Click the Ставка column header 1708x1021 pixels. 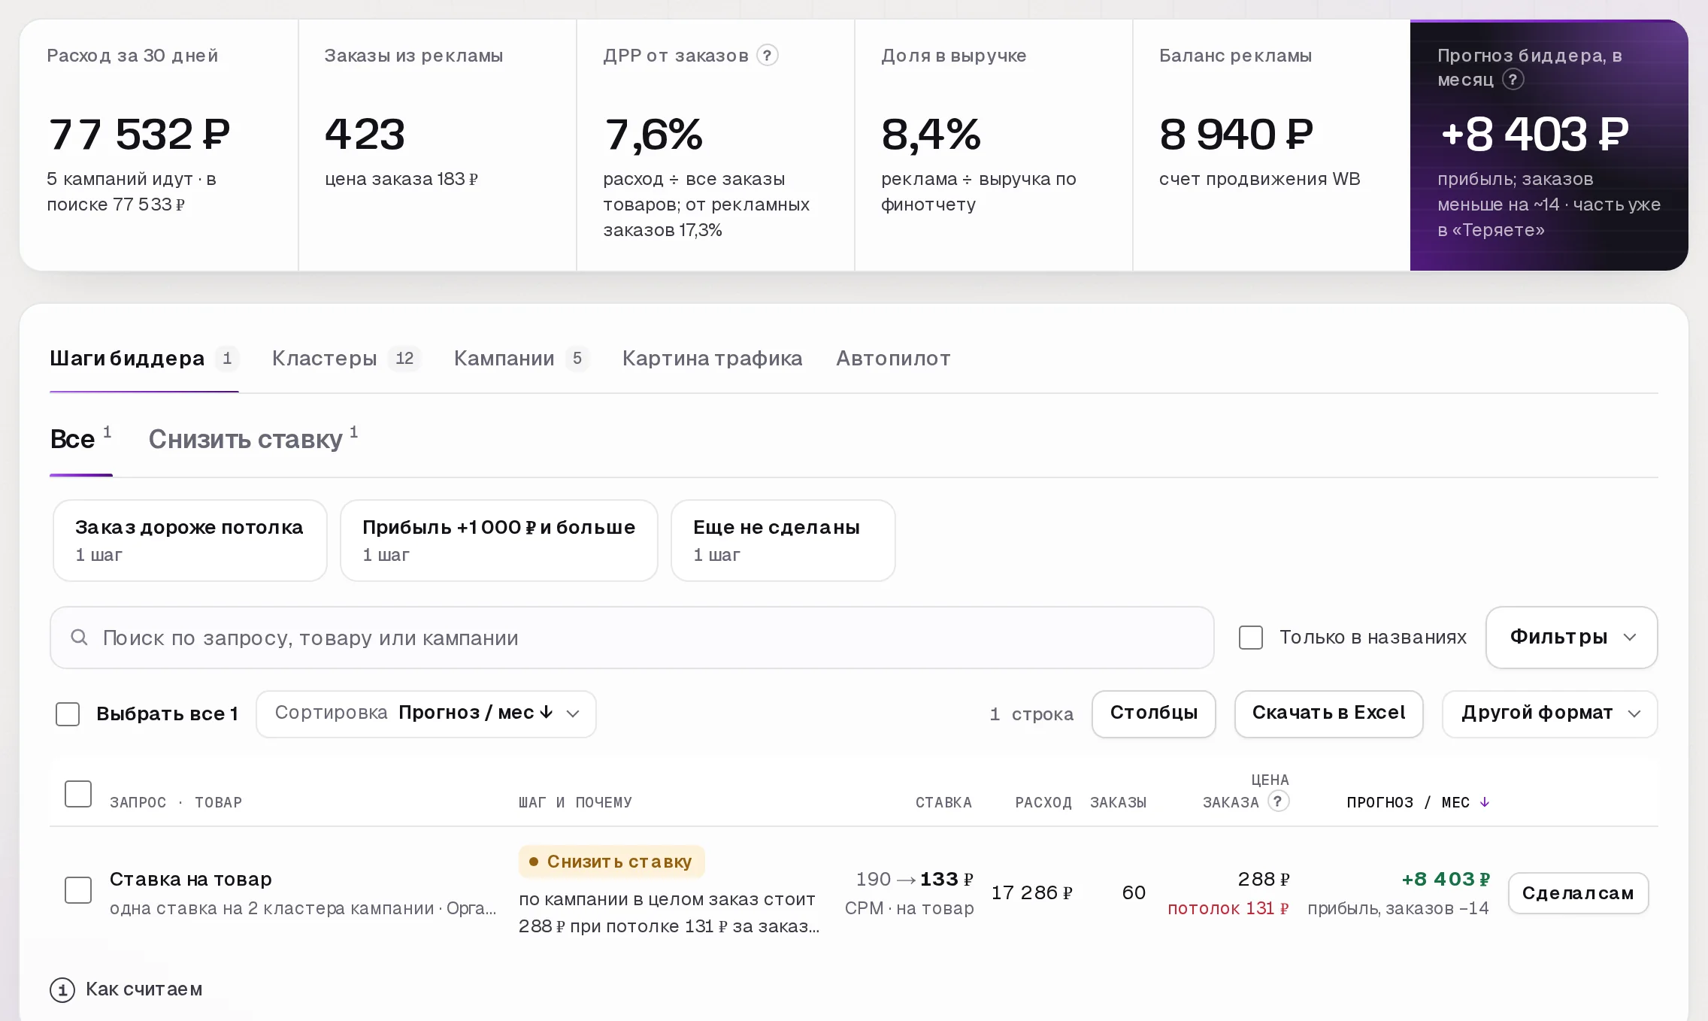click(x=943, y=802)
